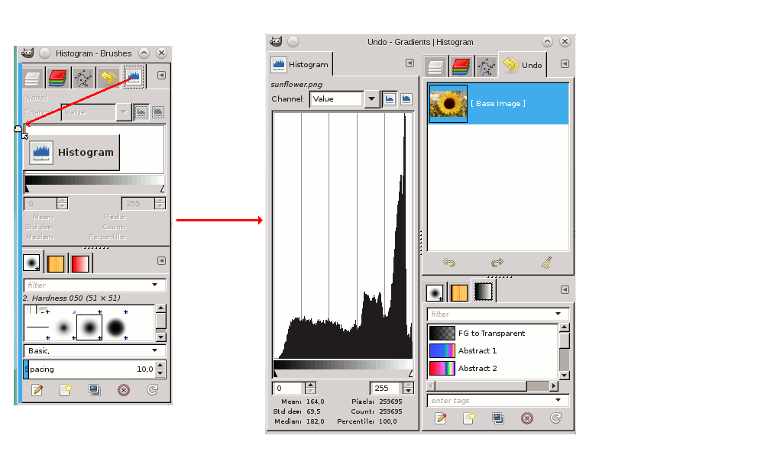764x458 pixels.
Task: Edit the selected gradient
Action: pos(441,418)
